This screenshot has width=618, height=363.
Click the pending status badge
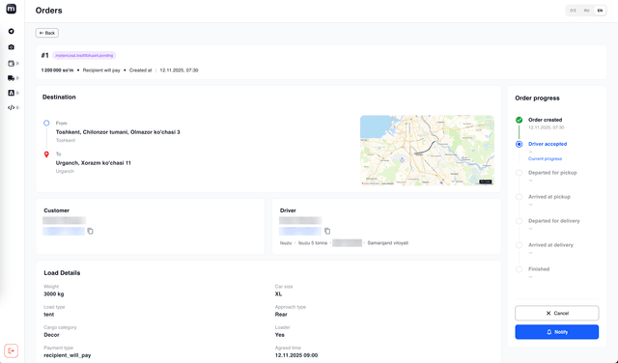[84, 56]
